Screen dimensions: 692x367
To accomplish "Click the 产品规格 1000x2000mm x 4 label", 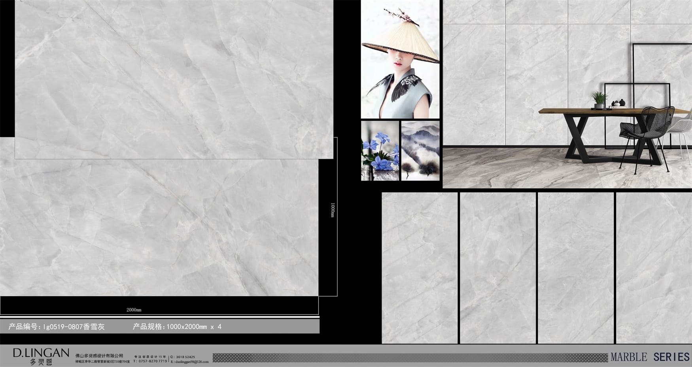I will [177, 327].
